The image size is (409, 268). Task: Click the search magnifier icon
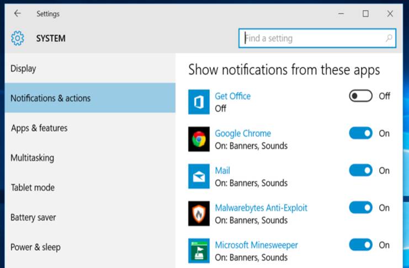pyautogui.click(x=389, y=39)
